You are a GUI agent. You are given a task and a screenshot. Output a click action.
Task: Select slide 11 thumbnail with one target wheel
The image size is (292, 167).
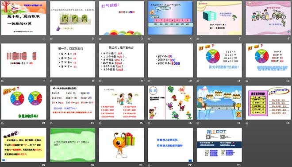(x=219, y=60)
